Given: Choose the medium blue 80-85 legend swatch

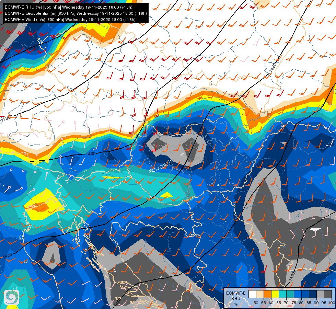Looking at the screenshot, I should 305,294.
